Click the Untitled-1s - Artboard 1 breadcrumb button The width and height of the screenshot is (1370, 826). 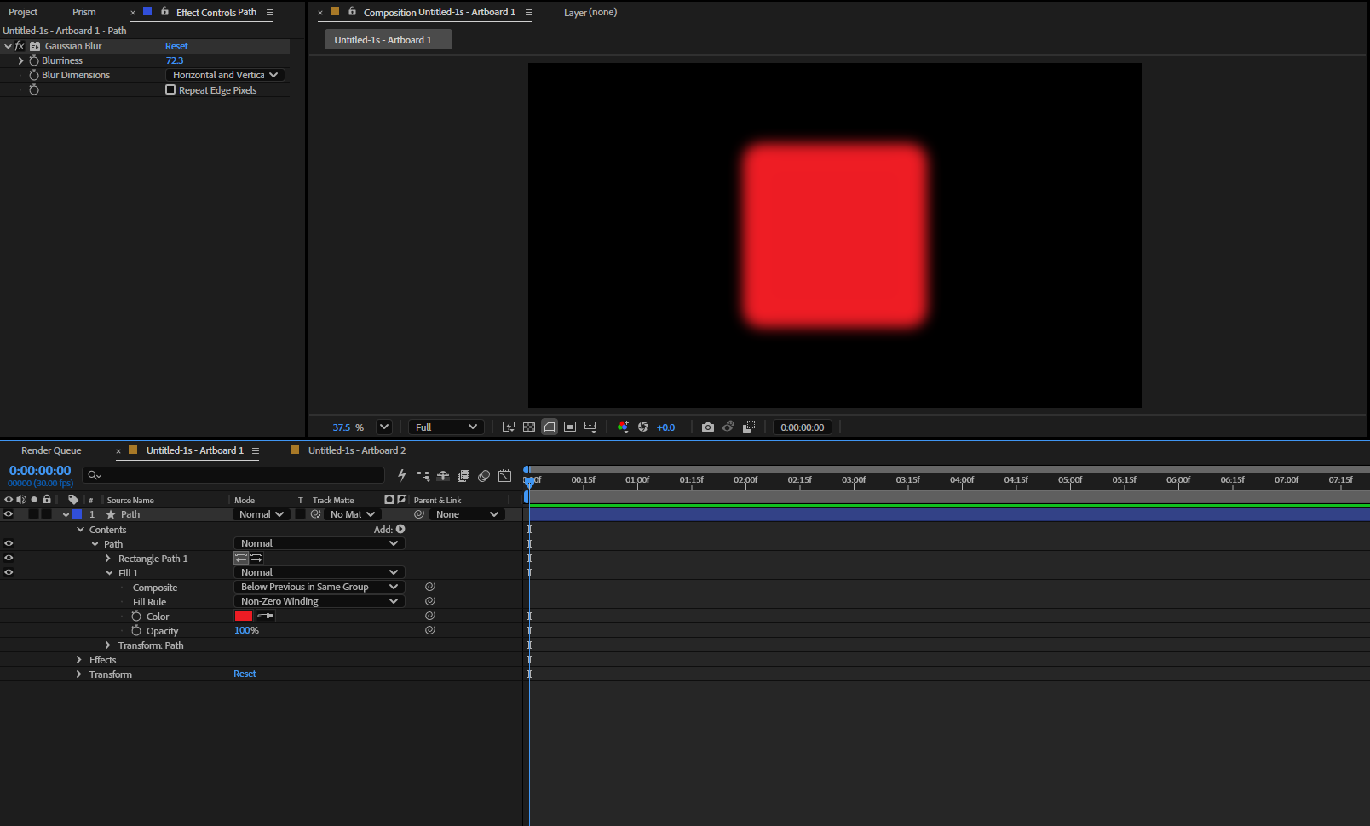[389, 40]
